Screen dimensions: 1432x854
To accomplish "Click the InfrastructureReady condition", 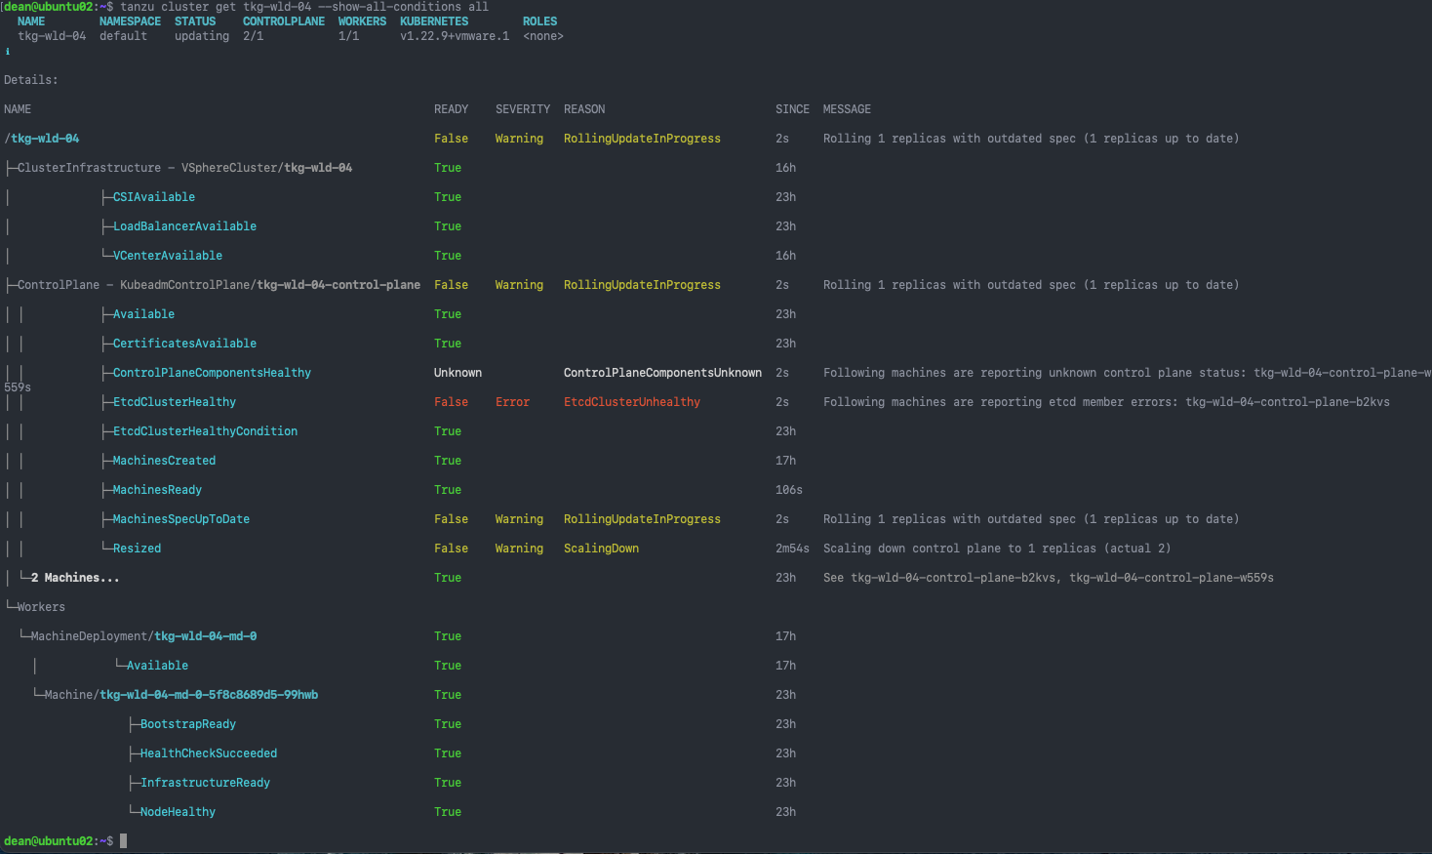I will coord(205,783).
